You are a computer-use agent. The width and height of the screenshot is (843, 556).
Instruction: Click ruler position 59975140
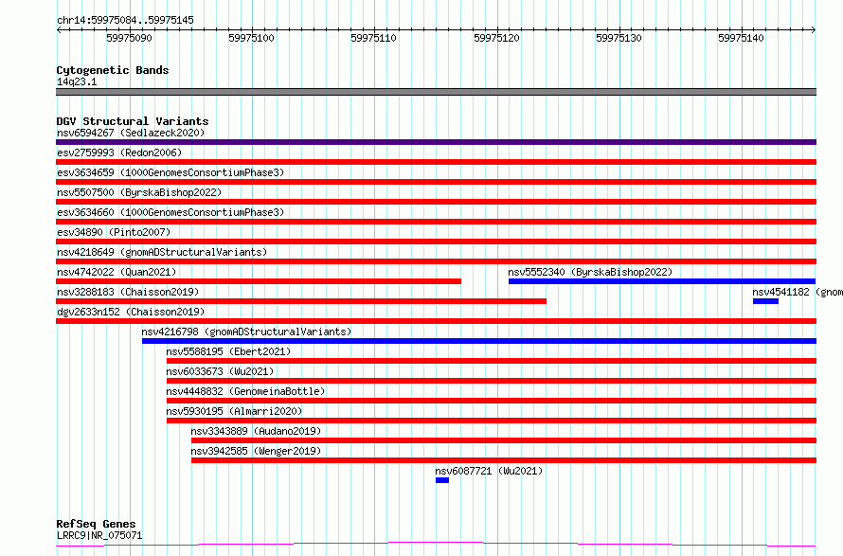(x=741, y=38)
